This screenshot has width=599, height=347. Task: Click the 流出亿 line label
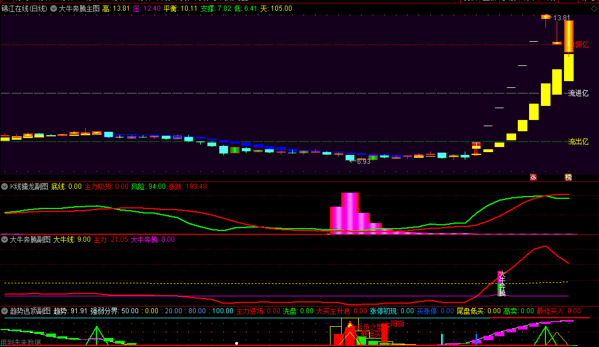click(578, 142)
